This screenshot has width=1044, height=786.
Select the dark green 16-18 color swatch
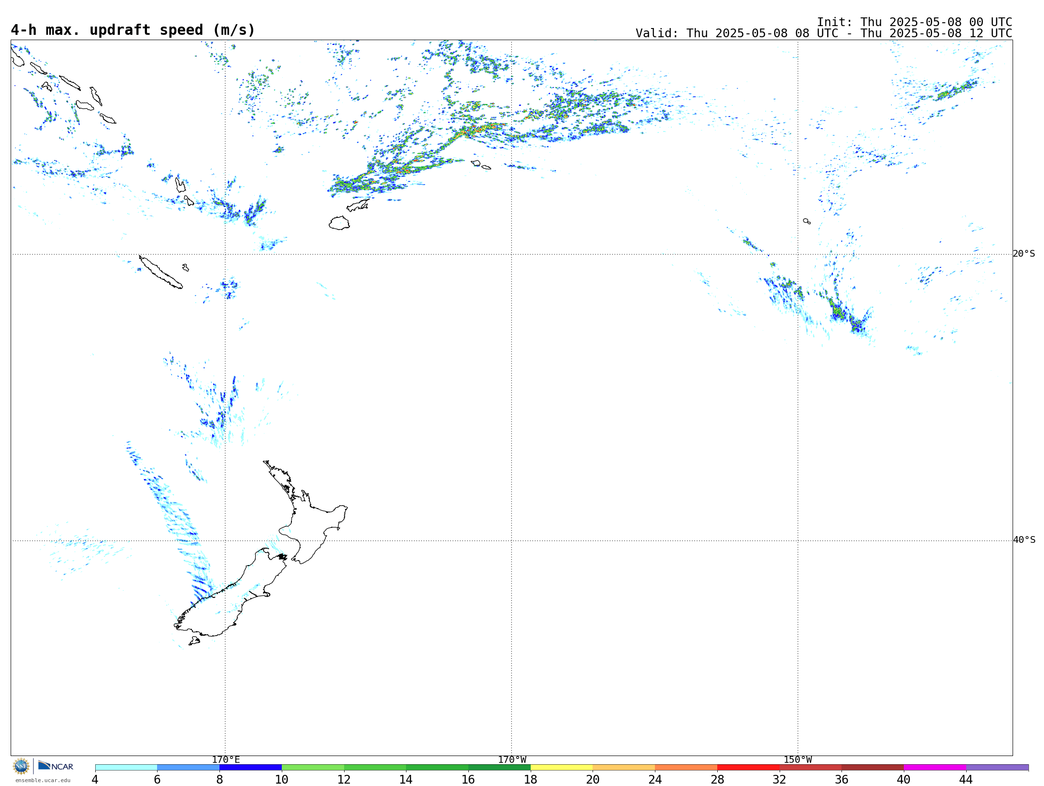click(x=499, y=767)
